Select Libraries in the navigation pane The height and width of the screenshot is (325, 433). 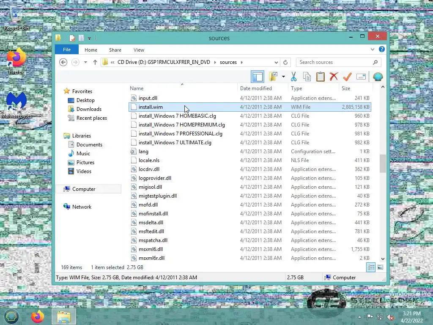click(82, 136)
